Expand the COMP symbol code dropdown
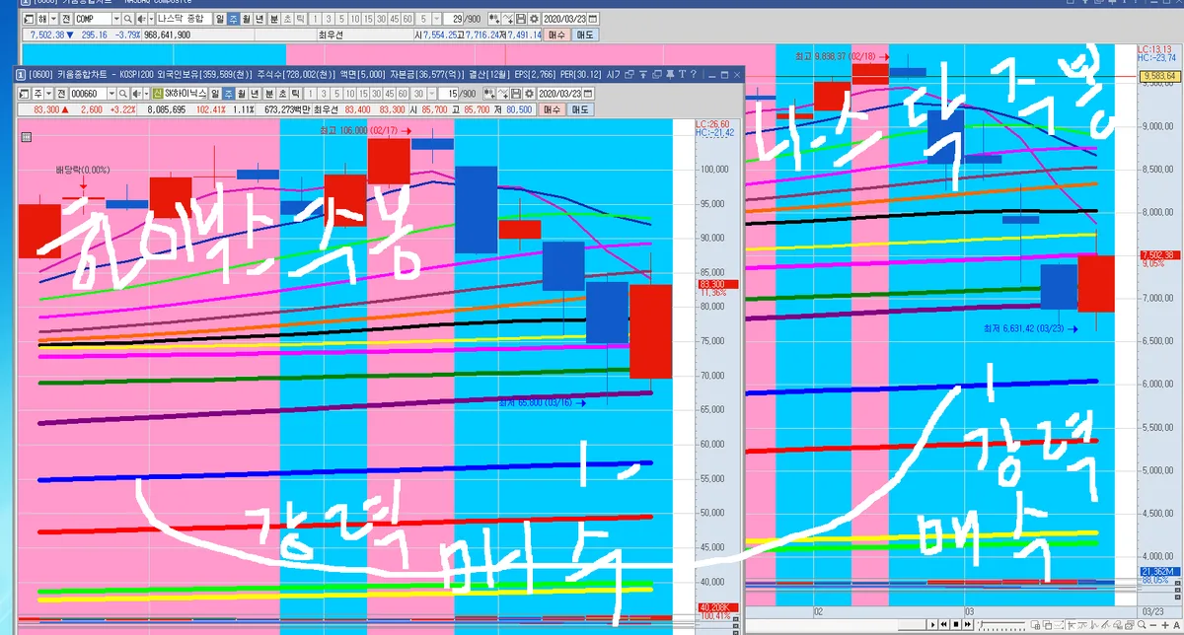The height and width of the screenshot is (635, 1184). coord(116,19)
